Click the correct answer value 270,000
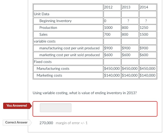 pyautogui.click(x=46, y=123)
